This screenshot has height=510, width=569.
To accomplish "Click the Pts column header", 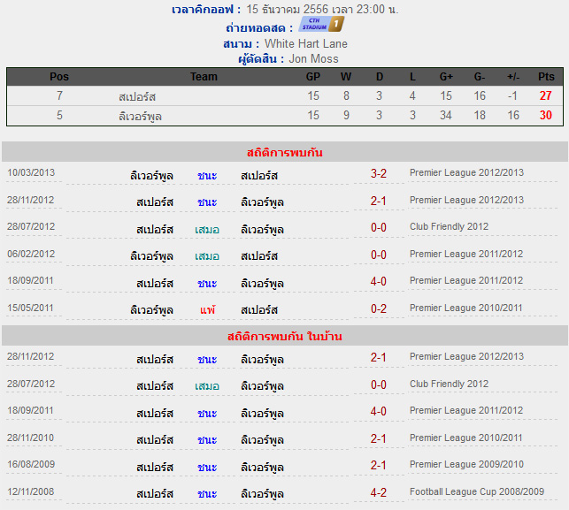I will click(x=546, y=77).
